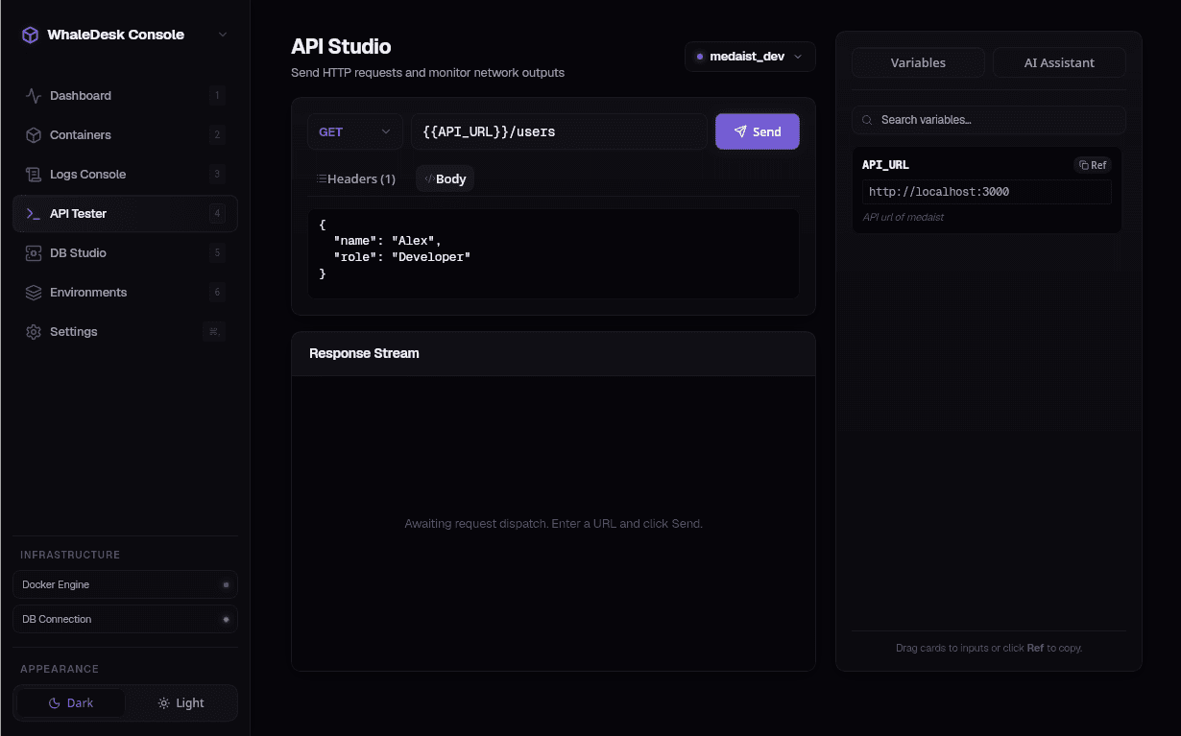
Task: Click the list icon beside Headers
Action: pos(322,178)
